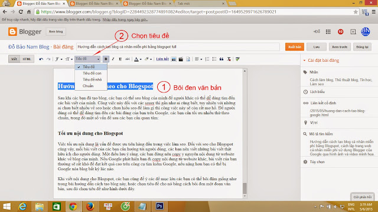Select Tiêu đề in heading menu
This screenshot has width=378, height=212.
[91, 67]
